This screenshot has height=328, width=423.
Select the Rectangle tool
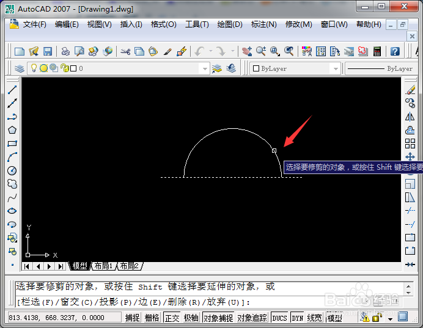[12, 144]
